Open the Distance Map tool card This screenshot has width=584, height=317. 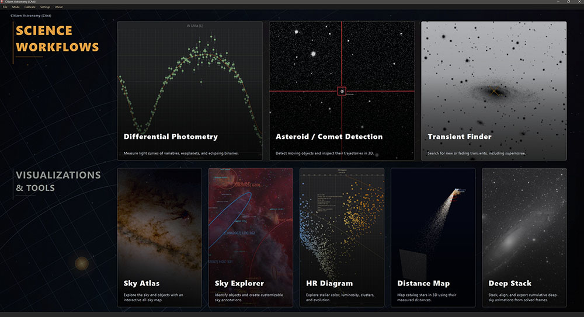pos(433,238)
